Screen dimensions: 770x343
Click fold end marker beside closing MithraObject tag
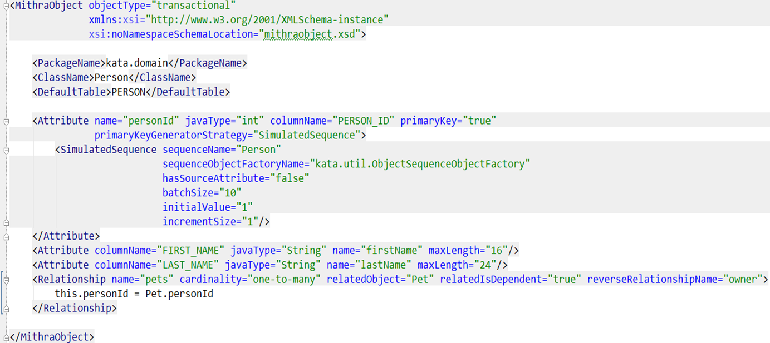[x=6, y=337]
